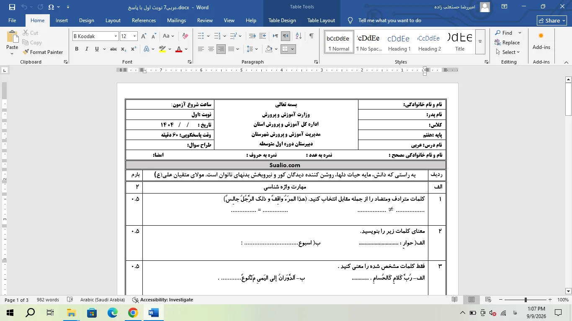Open File Explorer from the taskbar

pos(72,313)
